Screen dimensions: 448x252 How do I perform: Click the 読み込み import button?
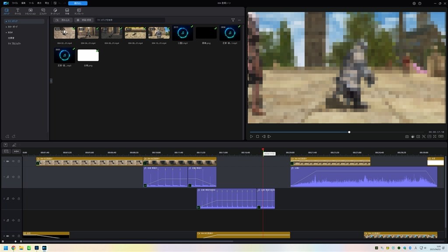point(63,20)
